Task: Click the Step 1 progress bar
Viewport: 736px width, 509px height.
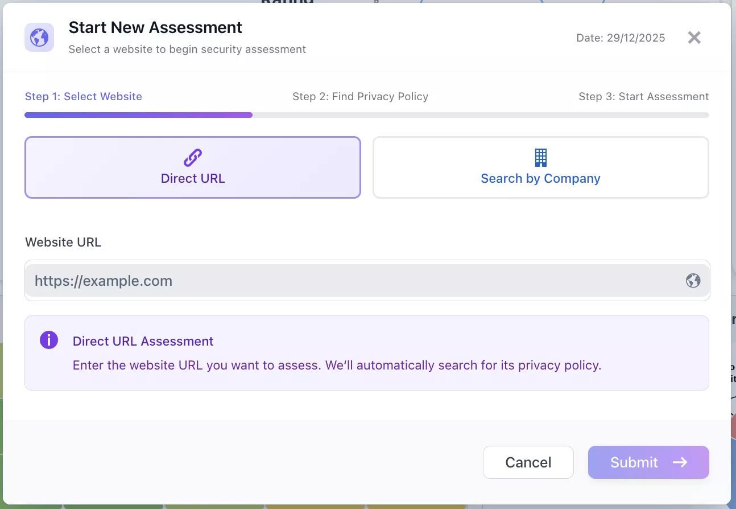Action: [138, 114]
